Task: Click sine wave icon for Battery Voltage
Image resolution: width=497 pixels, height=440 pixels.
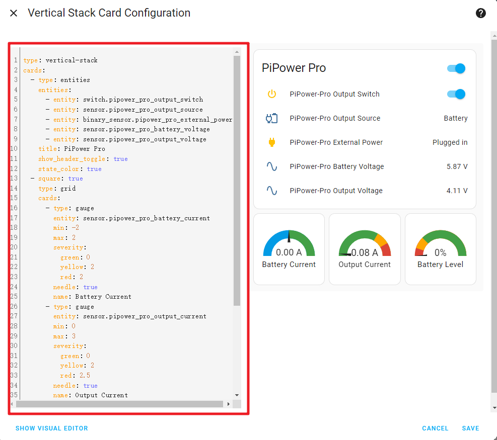Action: pyautogui.click(x=271, y=166)
